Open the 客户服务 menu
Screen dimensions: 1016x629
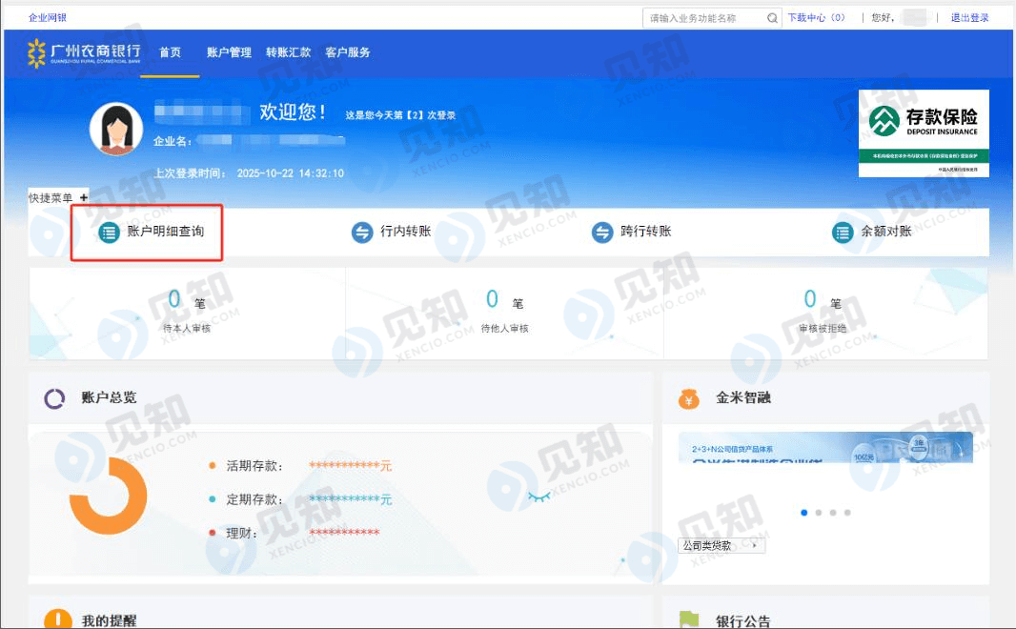tap(347, 52)
